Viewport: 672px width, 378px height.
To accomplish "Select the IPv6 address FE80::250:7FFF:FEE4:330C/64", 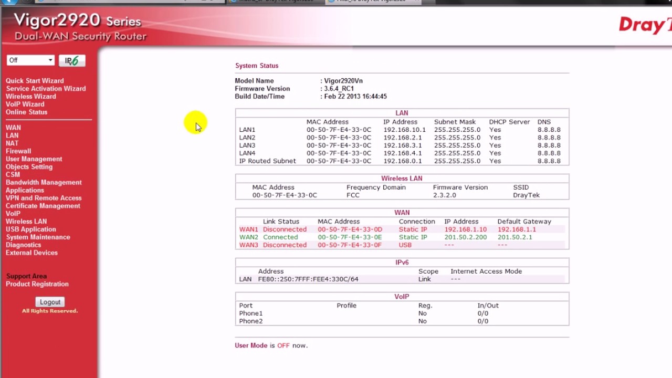I will (x=308, y=279).
